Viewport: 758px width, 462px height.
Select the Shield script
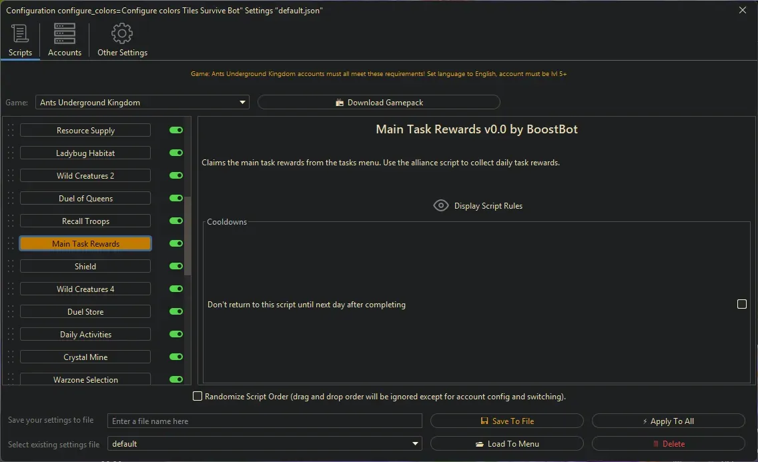click(x=85, y=266)
